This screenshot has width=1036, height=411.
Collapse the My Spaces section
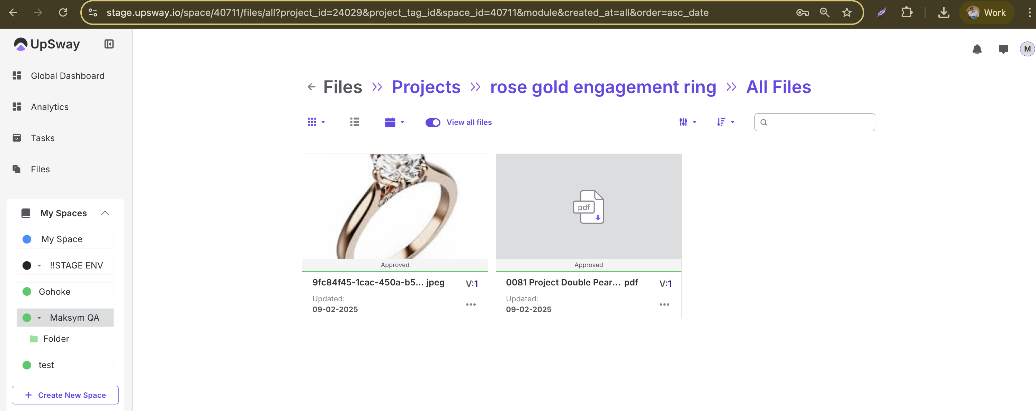click(105, 213)
